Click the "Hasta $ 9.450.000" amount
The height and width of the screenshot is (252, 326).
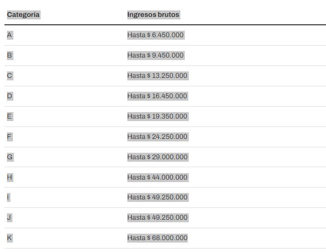click(x=155, y=56)
